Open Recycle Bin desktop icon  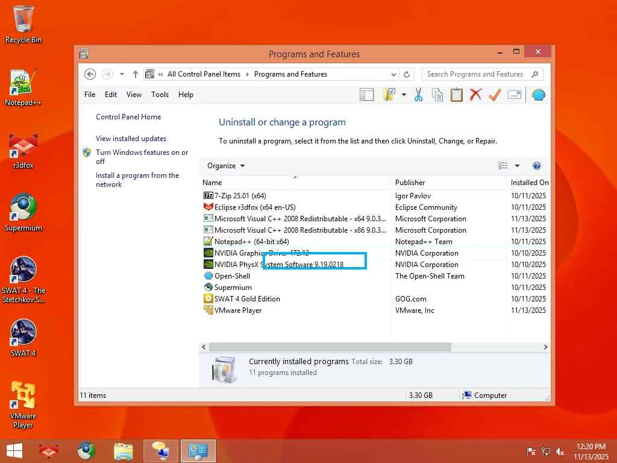tap(23, 24)
